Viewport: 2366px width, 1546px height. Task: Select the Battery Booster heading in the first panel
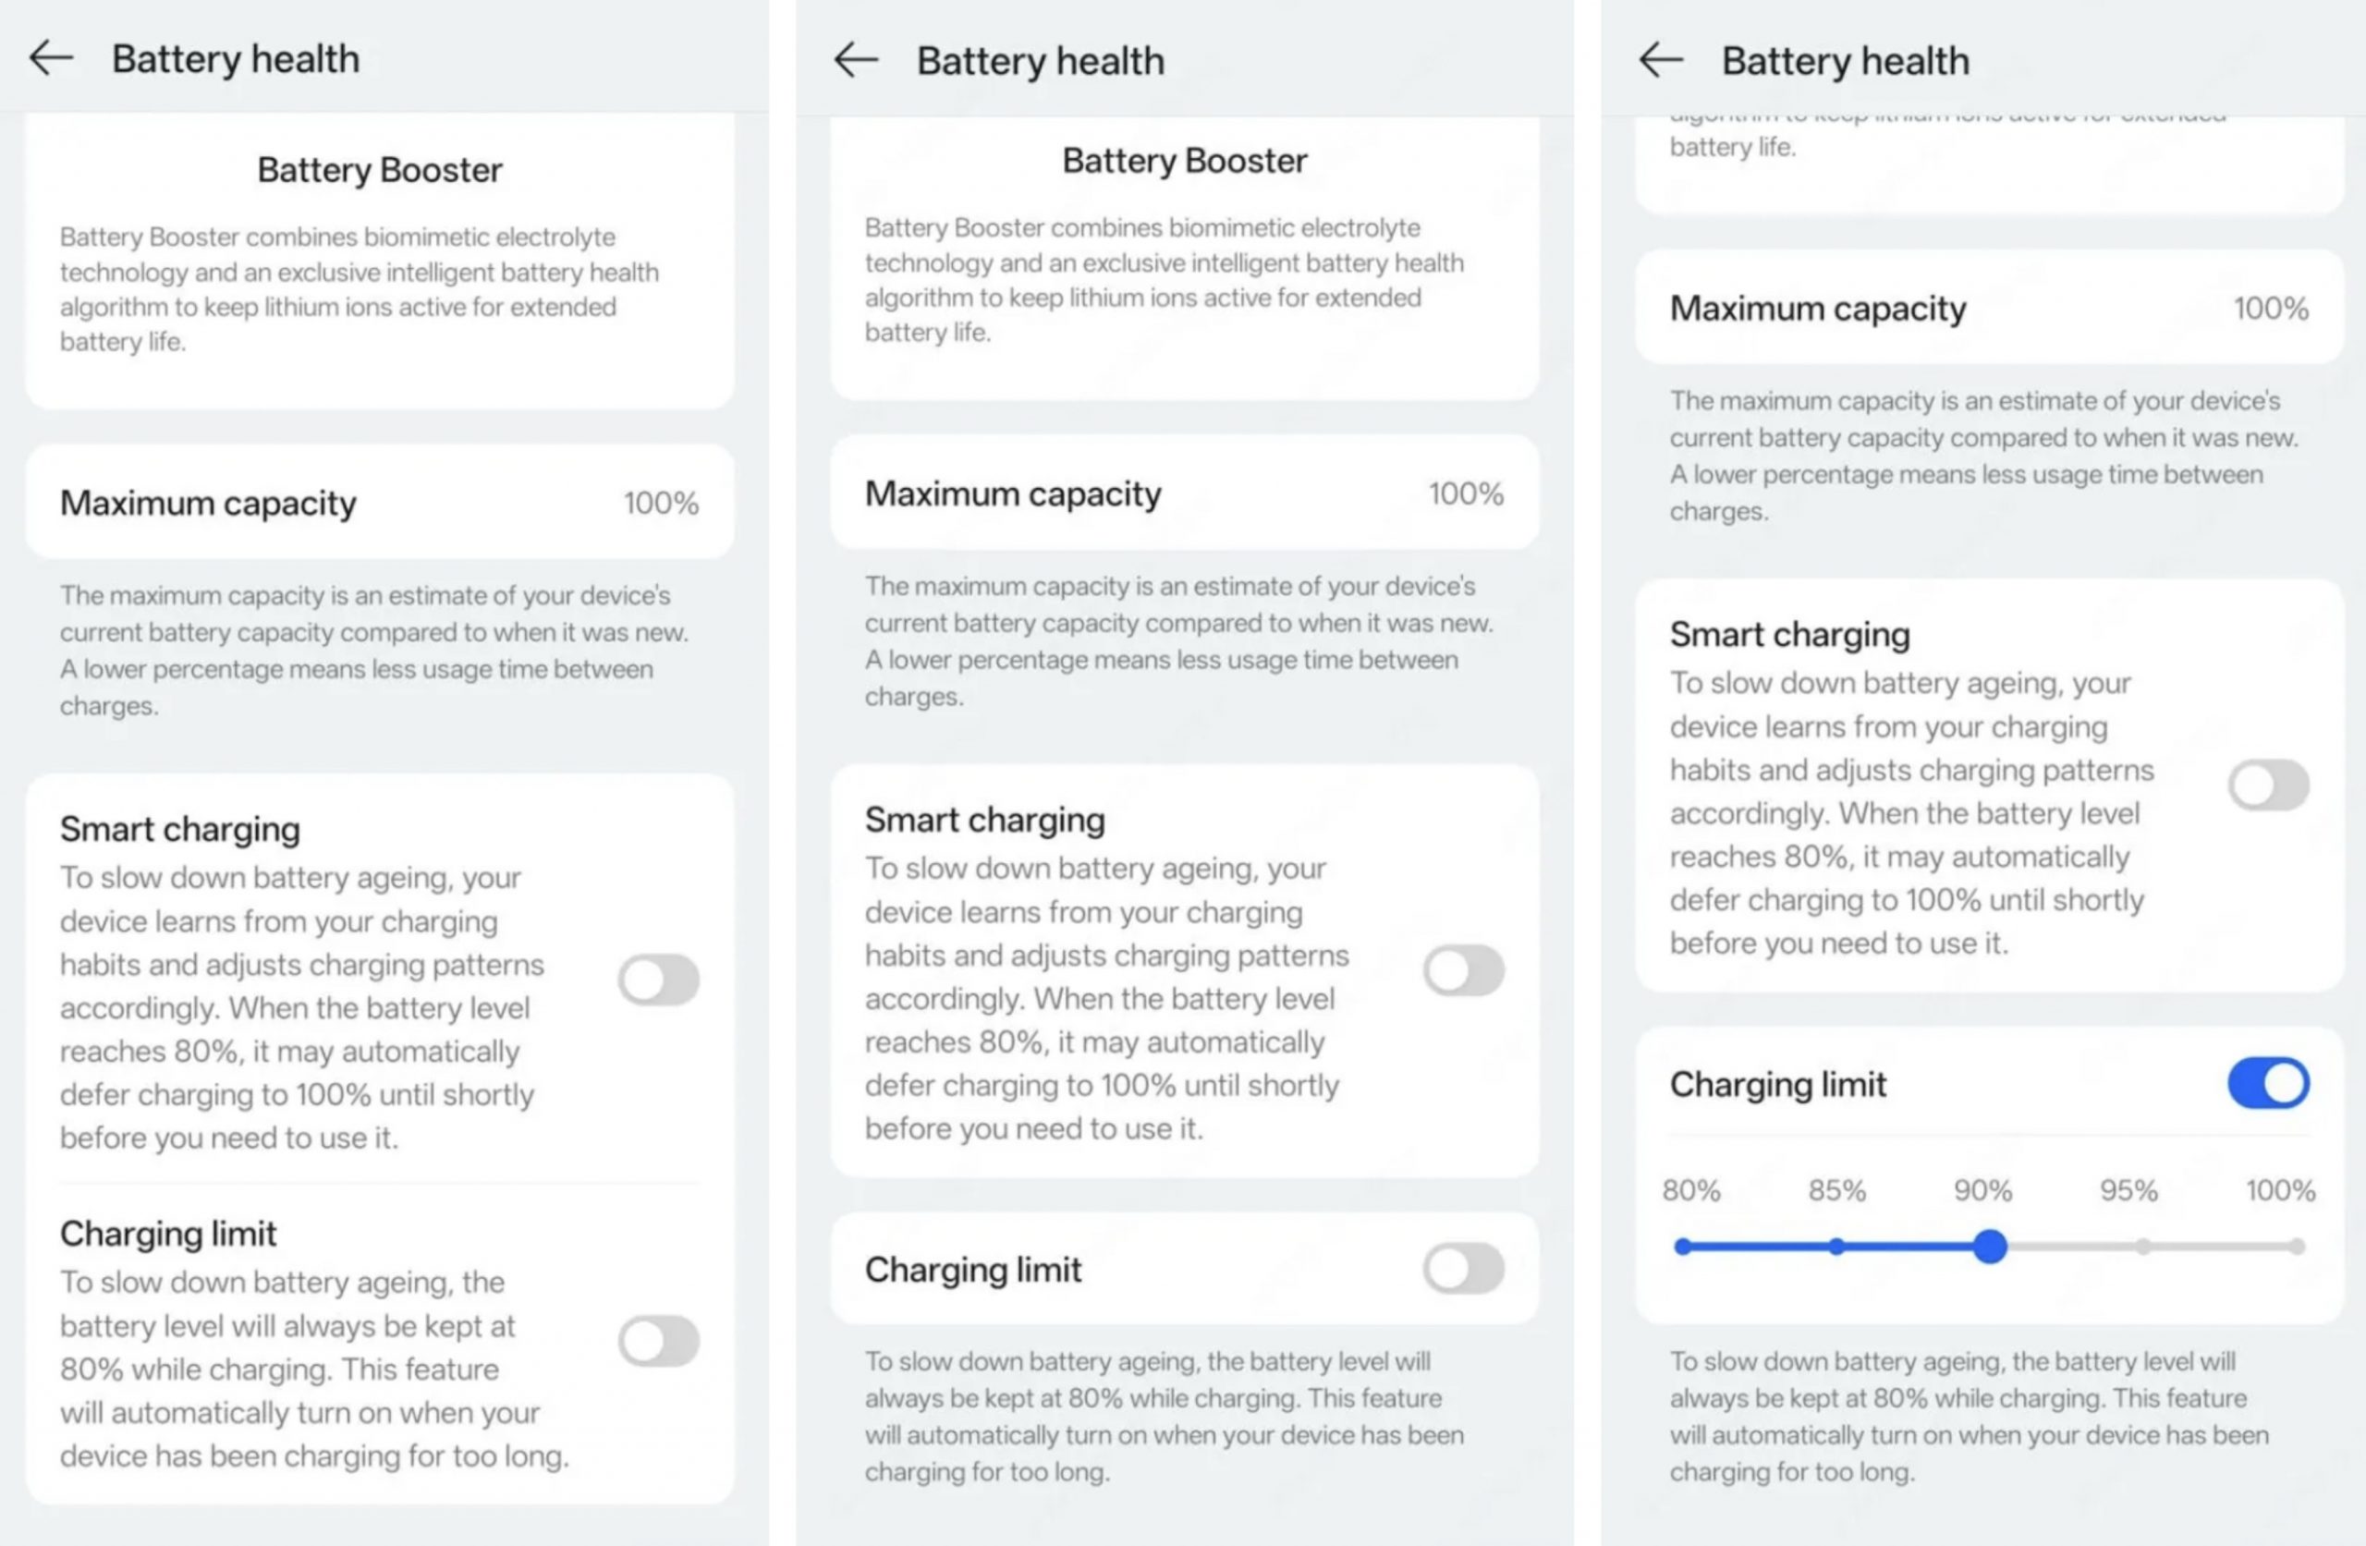(380, 169)
